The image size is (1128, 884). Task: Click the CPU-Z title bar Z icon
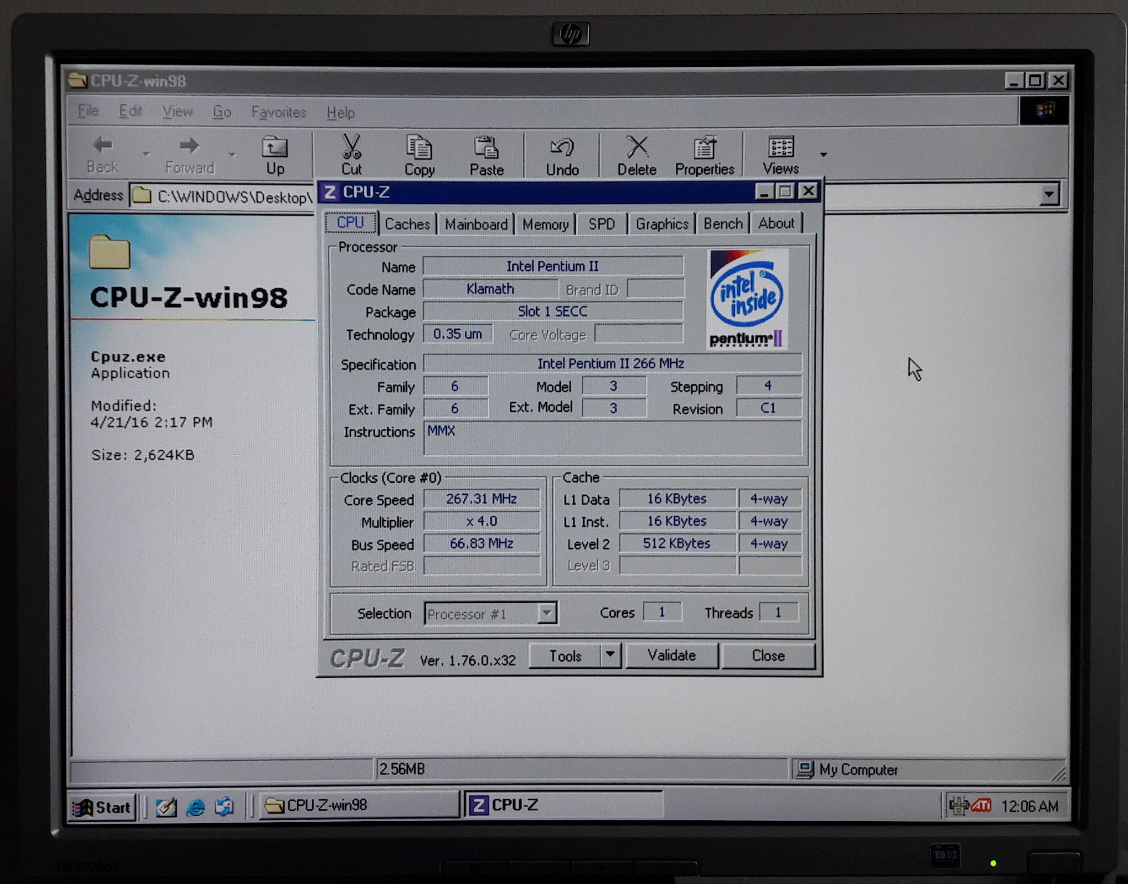[330, 192]
